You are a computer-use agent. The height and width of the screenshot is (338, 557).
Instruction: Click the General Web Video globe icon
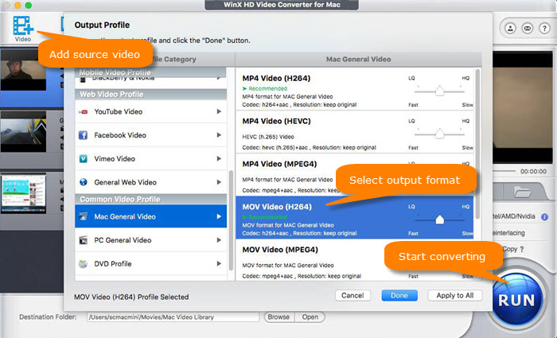(x=83, y=182)
